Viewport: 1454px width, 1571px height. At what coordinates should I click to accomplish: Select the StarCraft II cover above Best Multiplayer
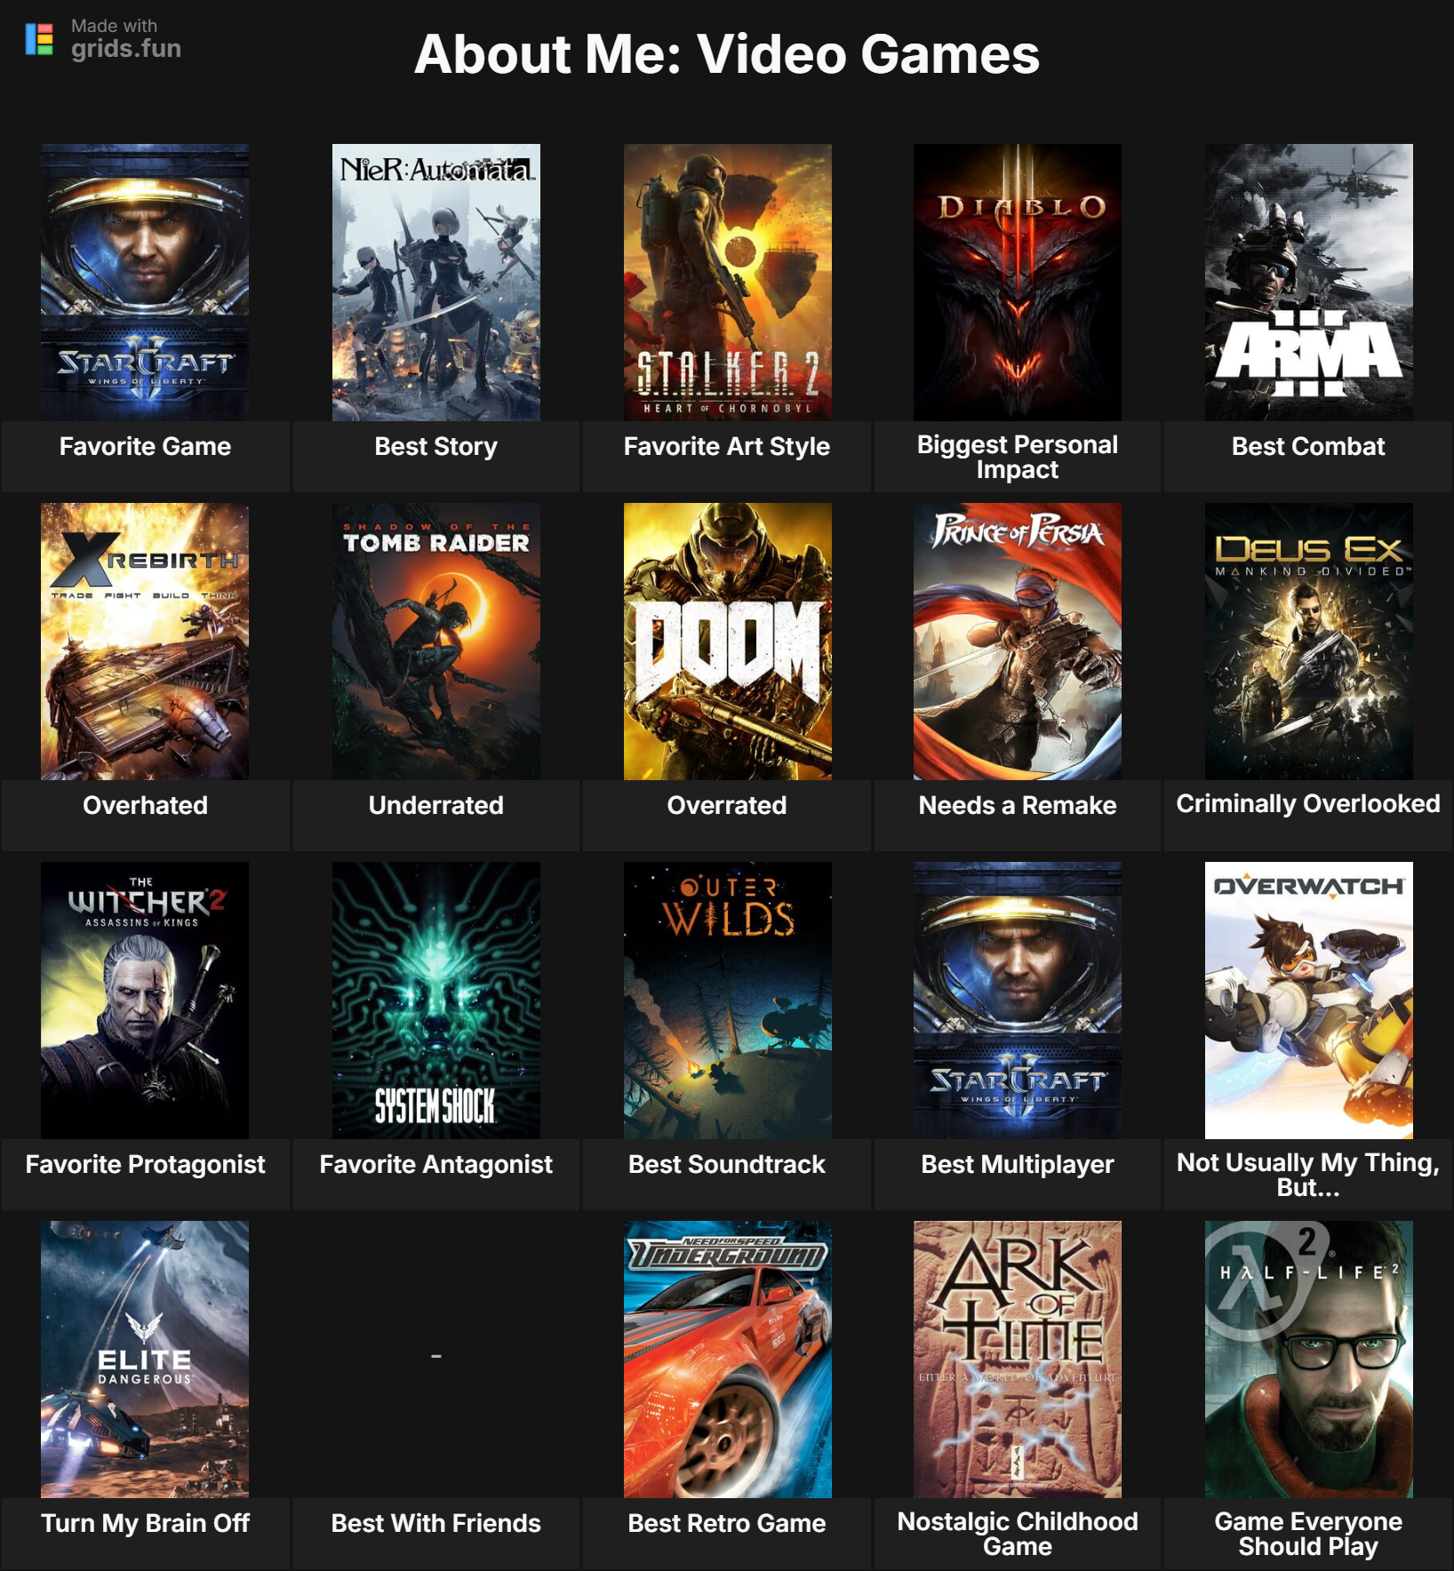click(1018, 1001)
